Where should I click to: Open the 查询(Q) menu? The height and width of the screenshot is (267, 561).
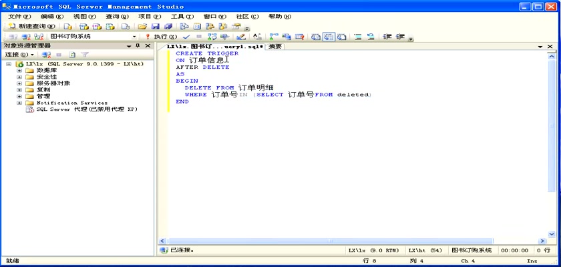117,17
